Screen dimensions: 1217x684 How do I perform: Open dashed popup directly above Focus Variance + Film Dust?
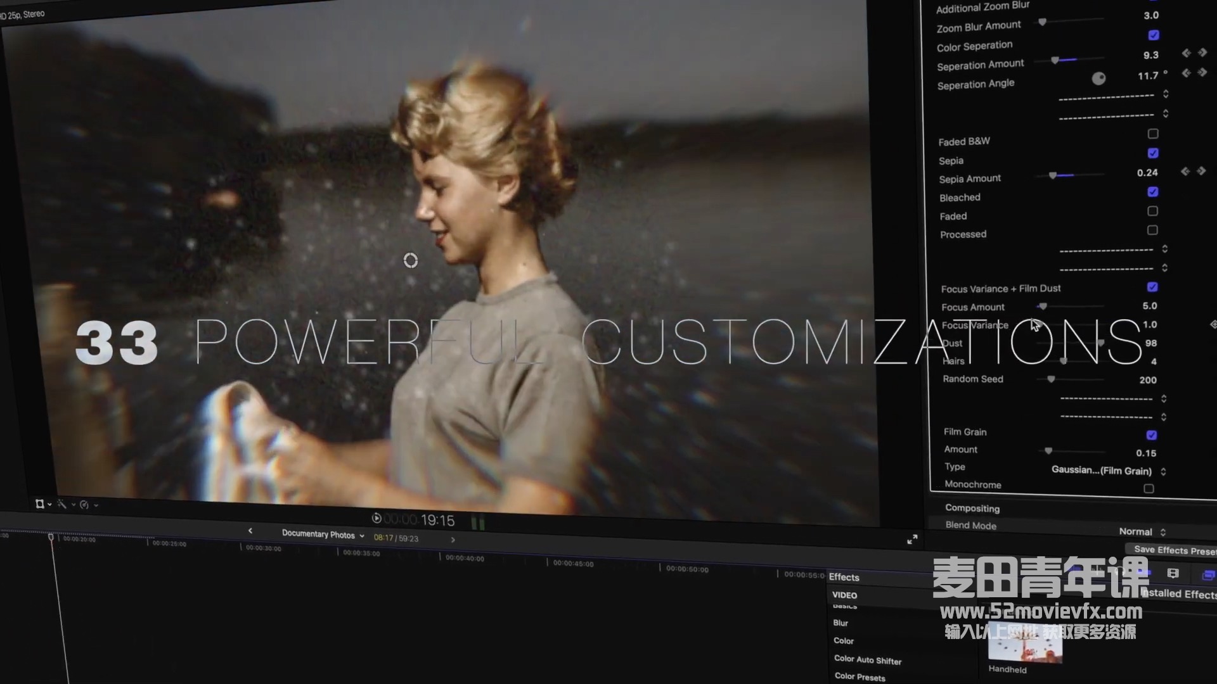coord(1114,269)
